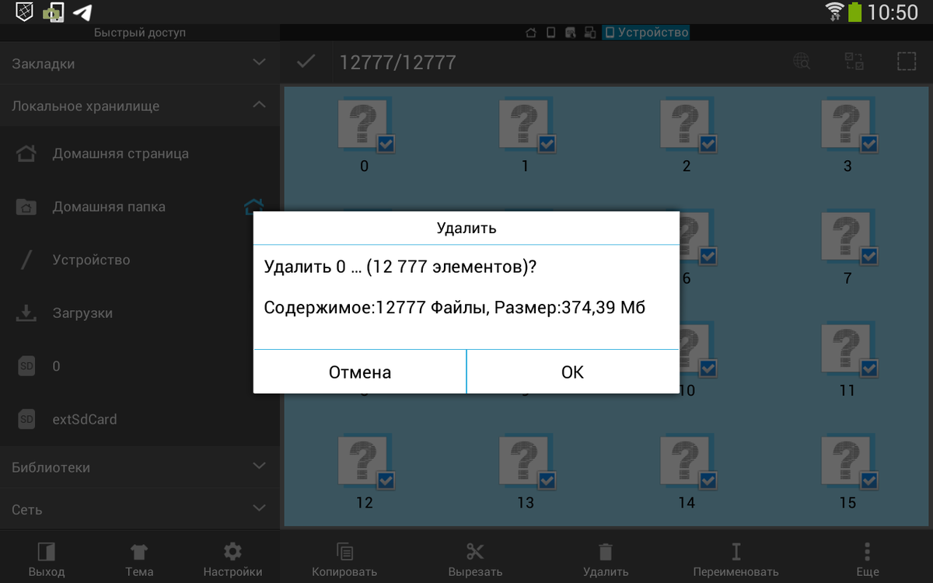933x583 pixels.
Task: Tap the Выход exit icon
Action: 47,552
